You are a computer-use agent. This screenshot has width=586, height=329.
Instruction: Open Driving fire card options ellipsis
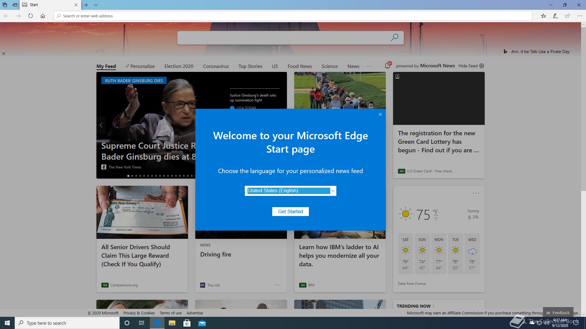pyautogui.click(x=277, y=285)
